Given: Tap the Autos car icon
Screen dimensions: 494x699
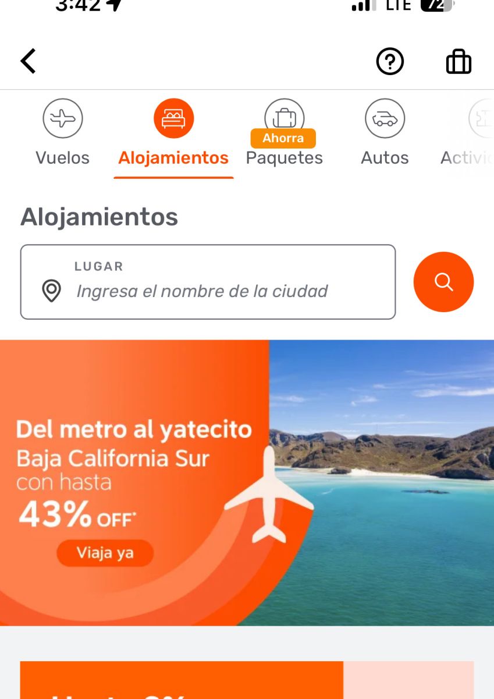Looking at the screenshot, I should pos(385,118).
